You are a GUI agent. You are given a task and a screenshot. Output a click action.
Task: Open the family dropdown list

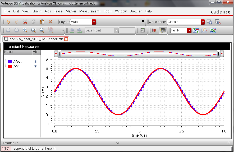[x=189, y=30]
